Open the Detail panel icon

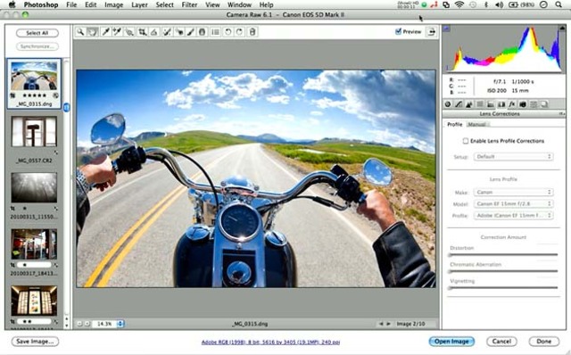pos(469,104)
